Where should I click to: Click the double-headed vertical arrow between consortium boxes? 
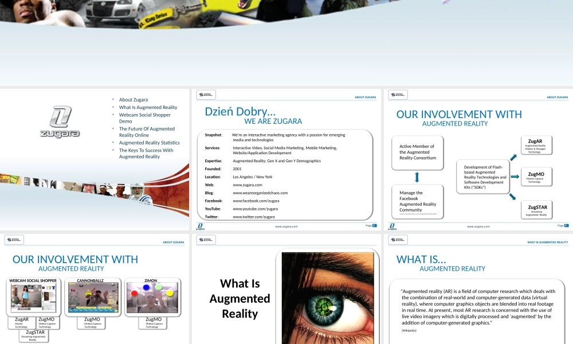click(417, 177)
